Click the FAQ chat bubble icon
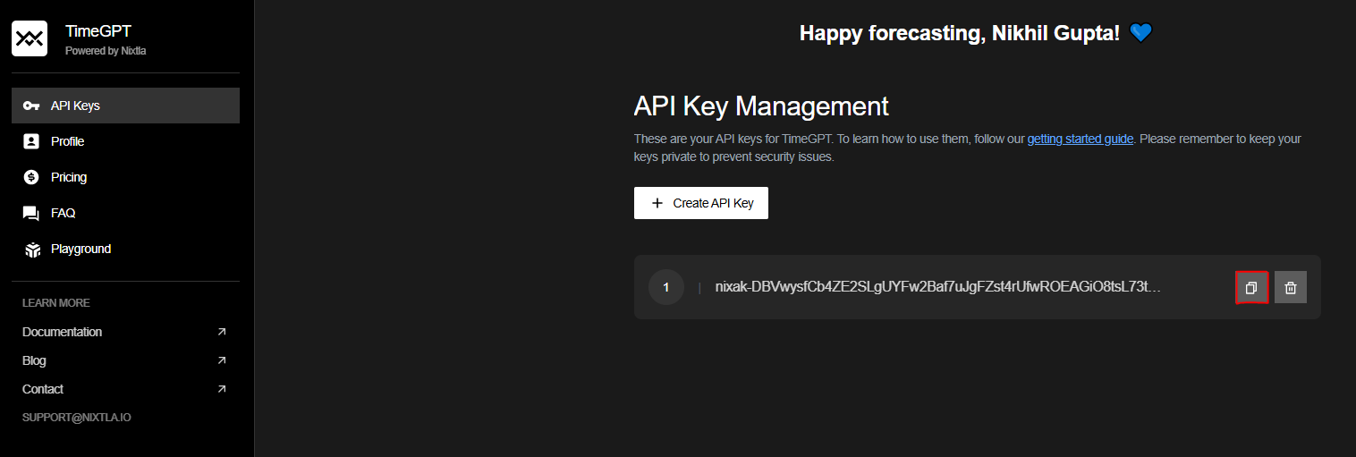This screenshot has width=1356, height=457. (x=31, y=213)
